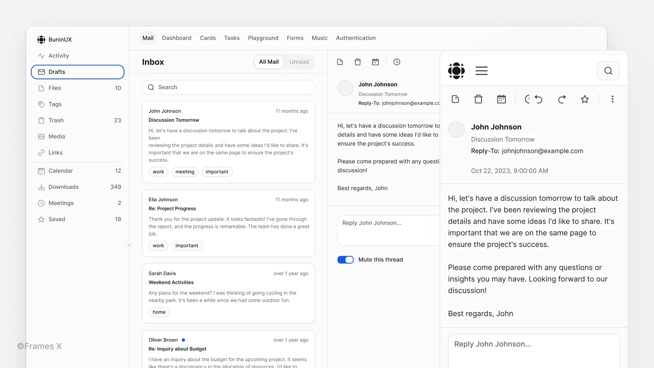654x368 pixels.
Task: Switch to the Mail tab
Action: pyautogui.click(x=148, y=38)
